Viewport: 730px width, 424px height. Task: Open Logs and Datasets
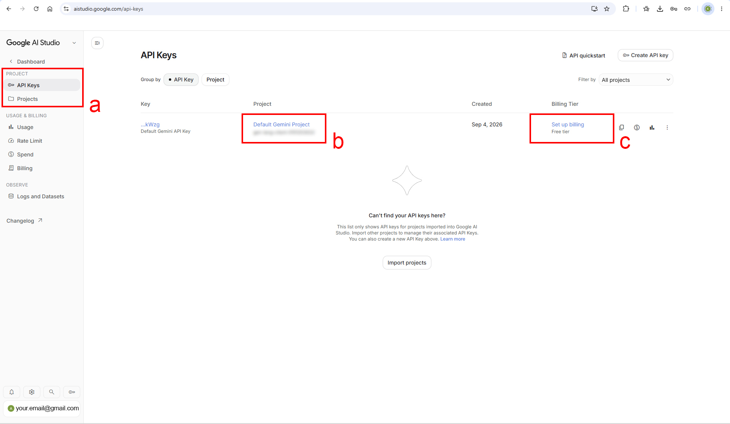click(x=42, y=196)
